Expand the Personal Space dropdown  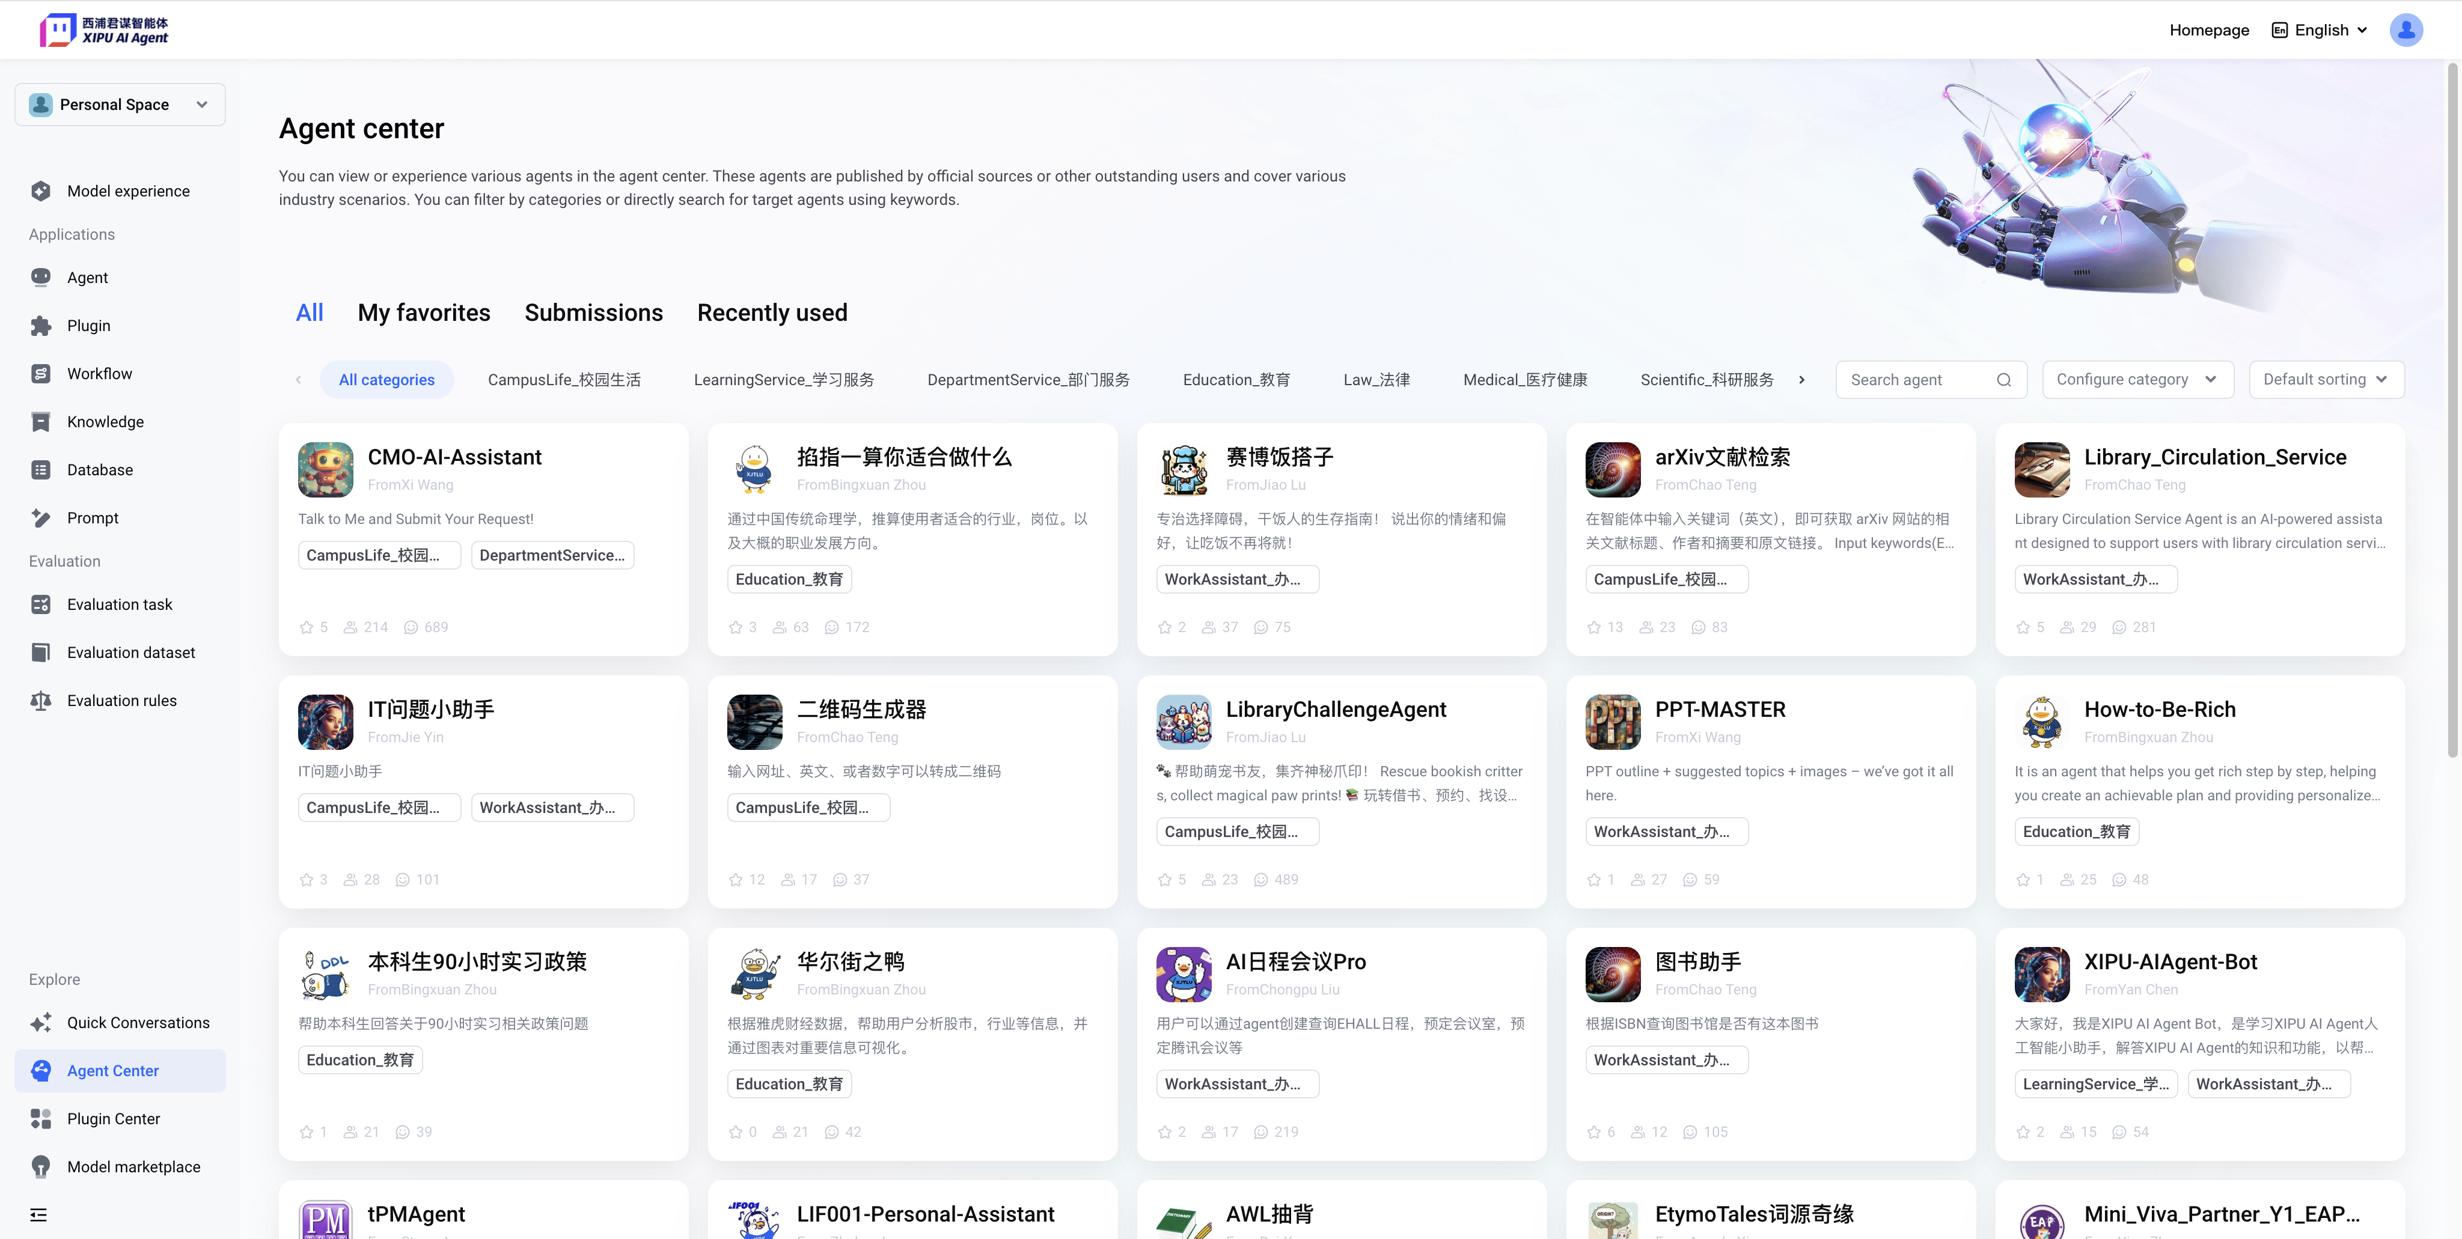120,104
